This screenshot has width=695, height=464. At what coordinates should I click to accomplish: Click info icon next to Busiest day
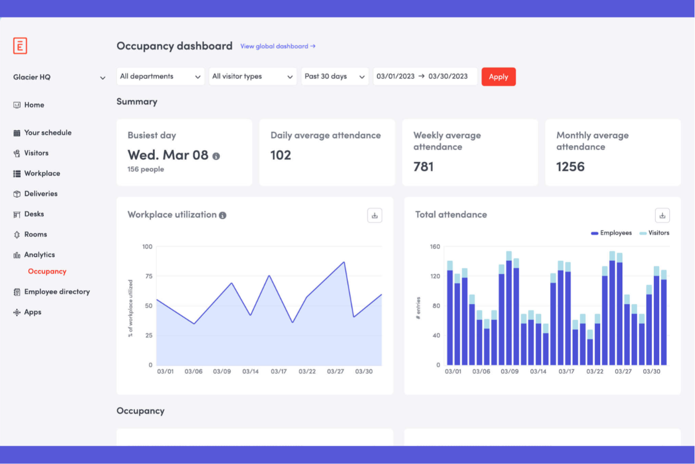coord(216,156)
